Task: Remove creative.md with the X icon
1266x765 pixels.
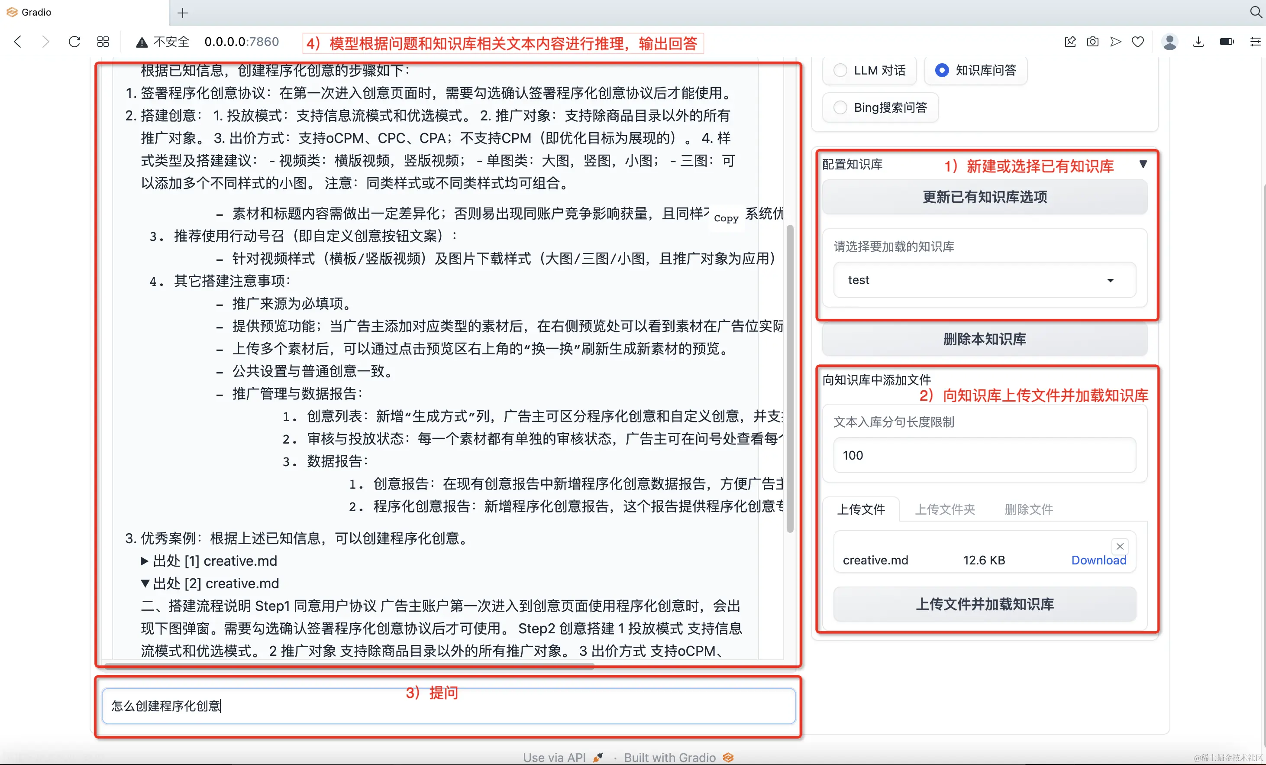Action: pyautogui.click(x=1120, y=546)
